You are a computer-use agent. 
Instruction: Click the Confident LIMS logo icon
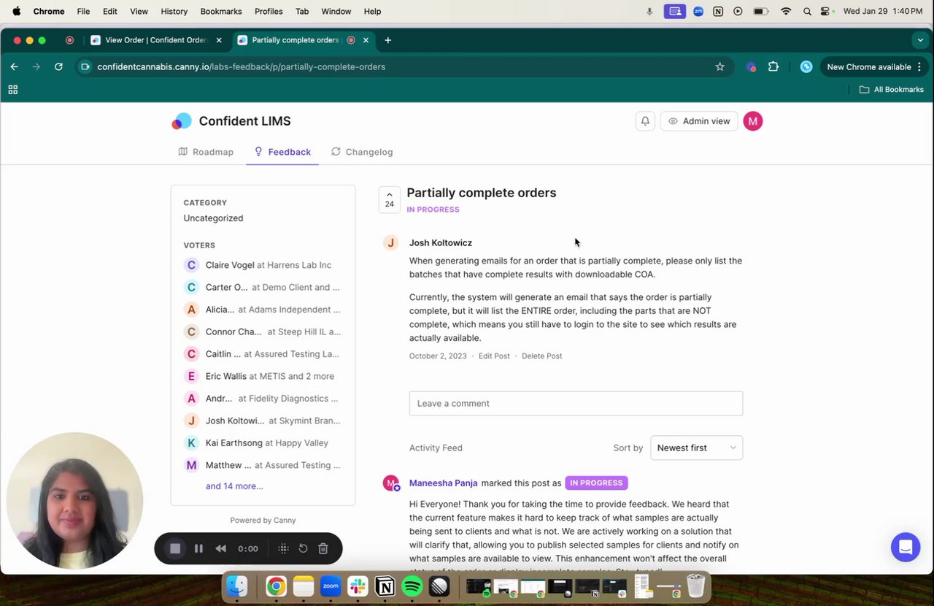point(182,121)
